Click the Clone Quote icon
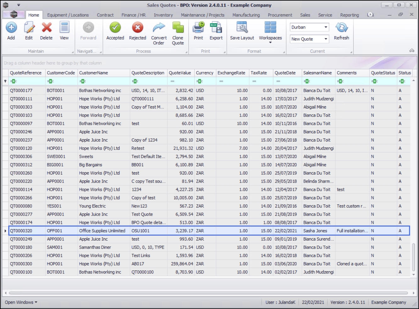Image resolution: width=419 pixels, height=309 pixels. click(178, 28)
